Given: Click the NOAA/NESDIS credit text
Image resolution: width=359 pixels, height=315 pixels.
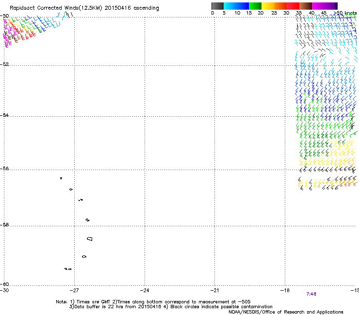Looking at the screenshot, I should click(x=286, y=312).
